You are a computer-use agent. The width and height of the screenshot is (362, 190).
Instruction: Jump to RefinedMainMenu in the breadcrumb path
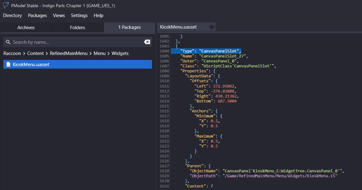coord(69,53)
